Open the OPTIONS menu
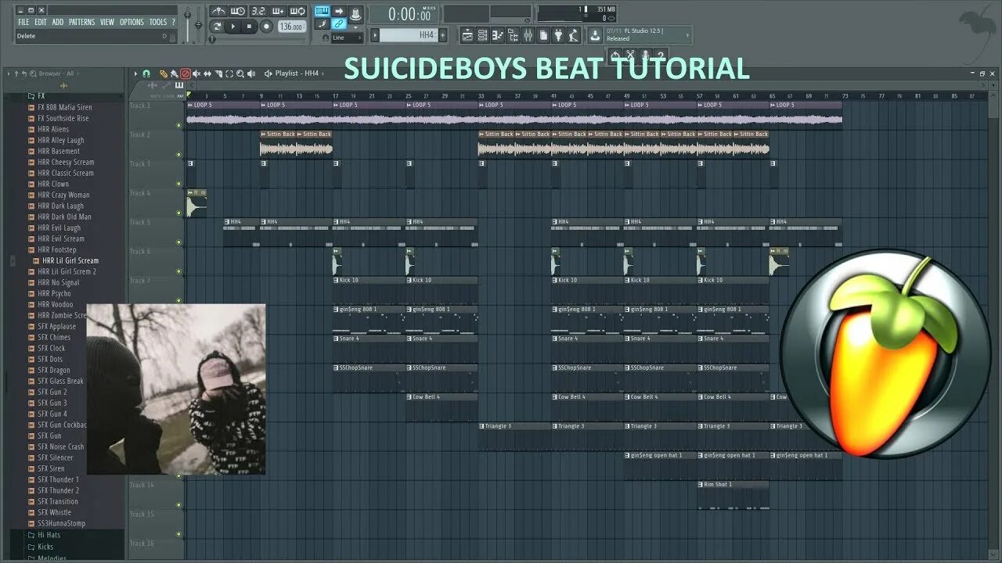Image resolution: width=1002 pixels, height=563 pixels. [132, 22]
